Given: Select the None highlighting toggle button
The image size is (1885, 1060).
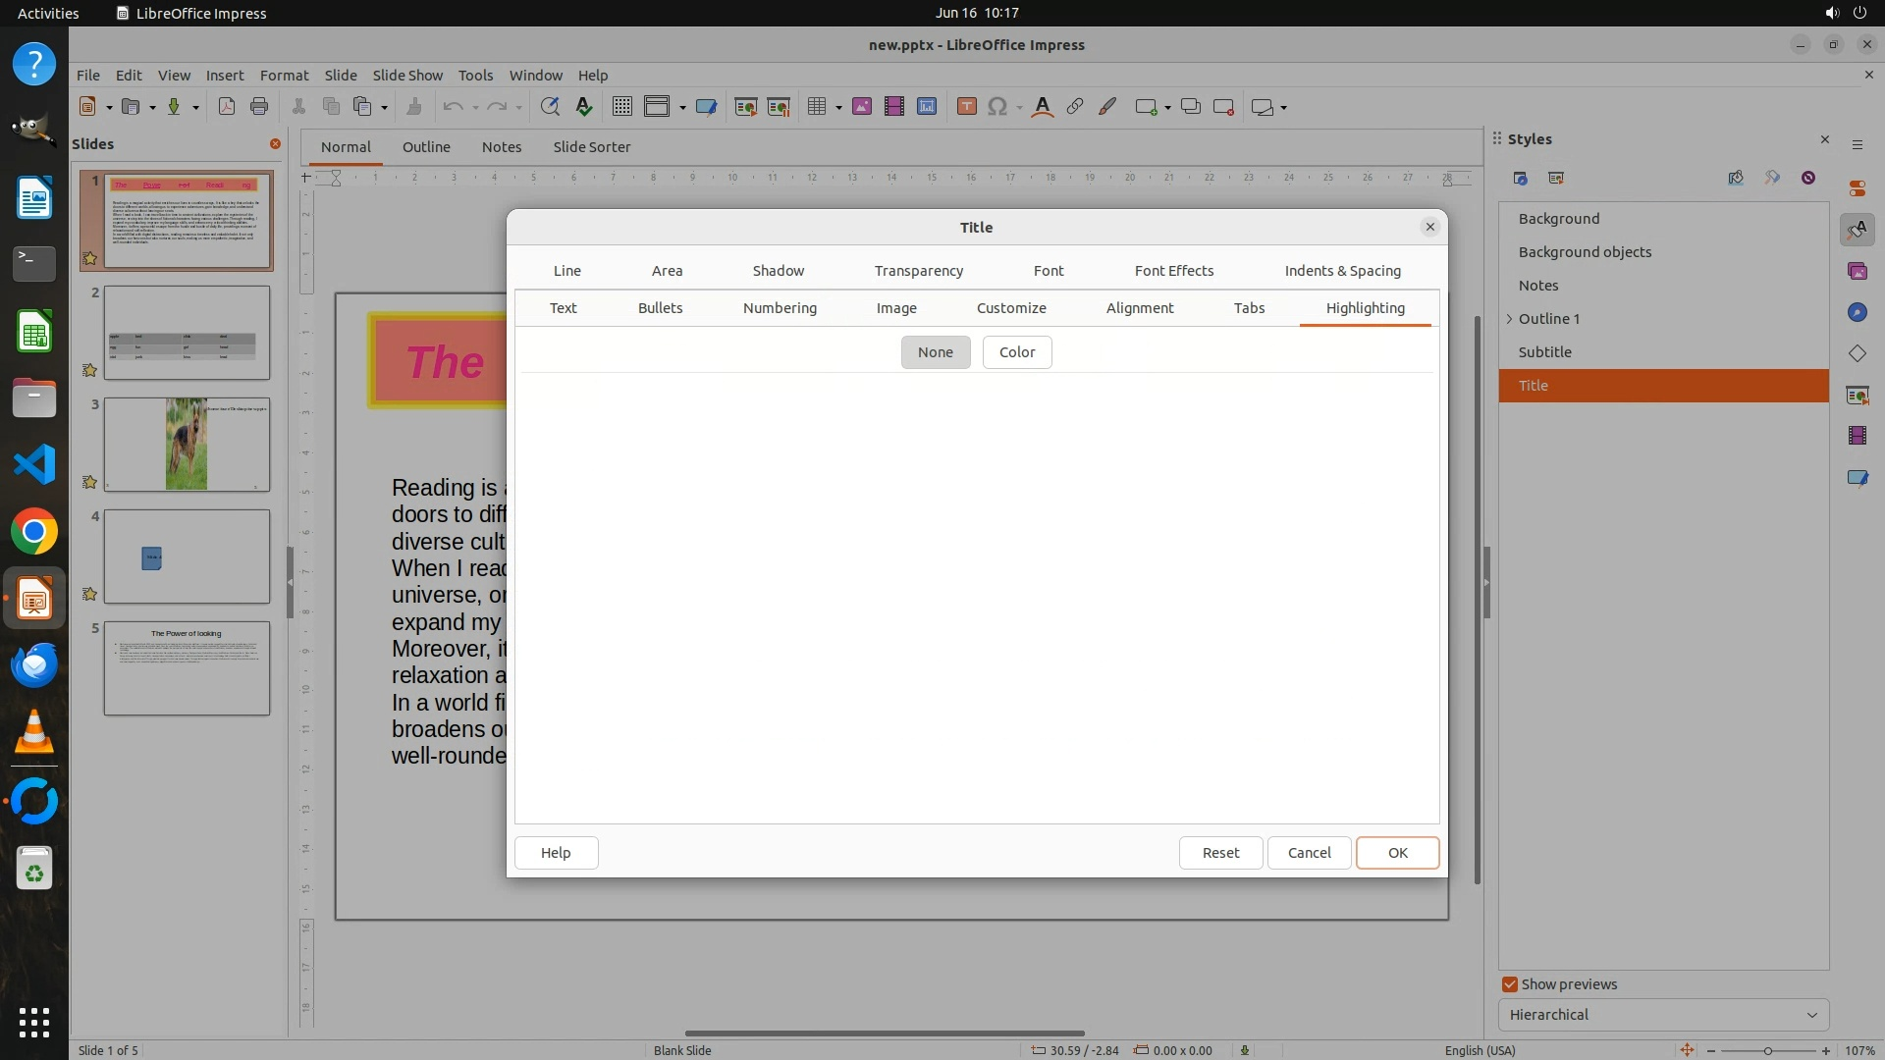Looking at the screenshot, I should click(935, 352).
